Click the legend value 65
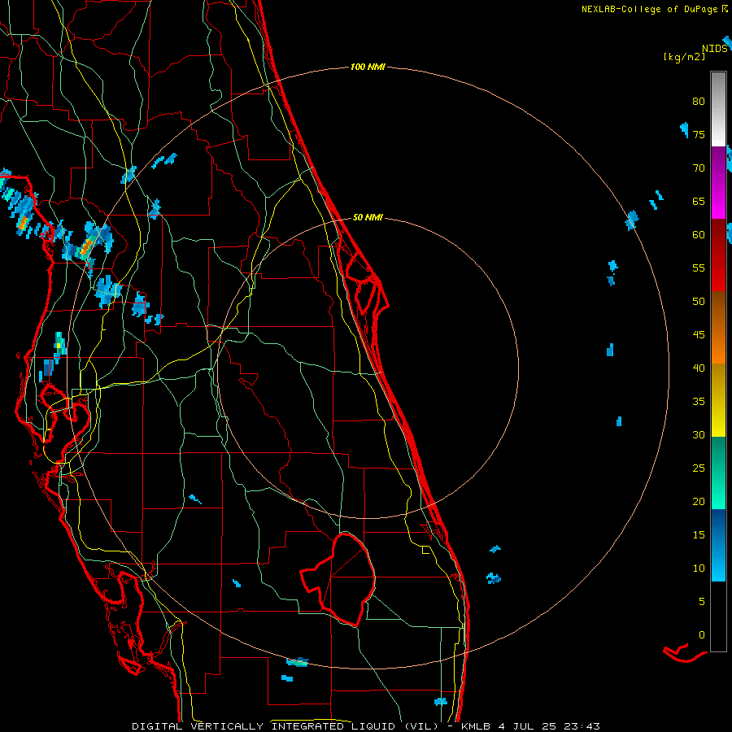 coord(699,201)
